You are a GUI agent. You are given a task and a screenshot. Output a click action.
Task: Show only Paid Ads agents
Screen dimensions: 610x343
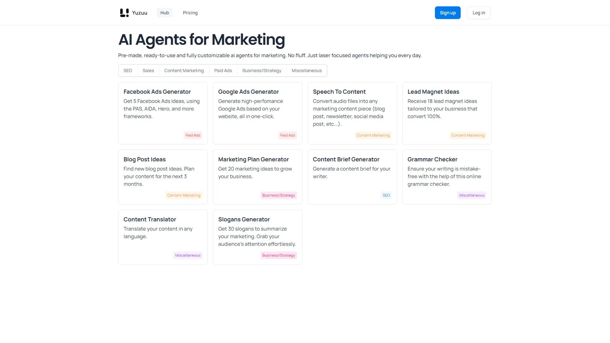click(223, 71)
